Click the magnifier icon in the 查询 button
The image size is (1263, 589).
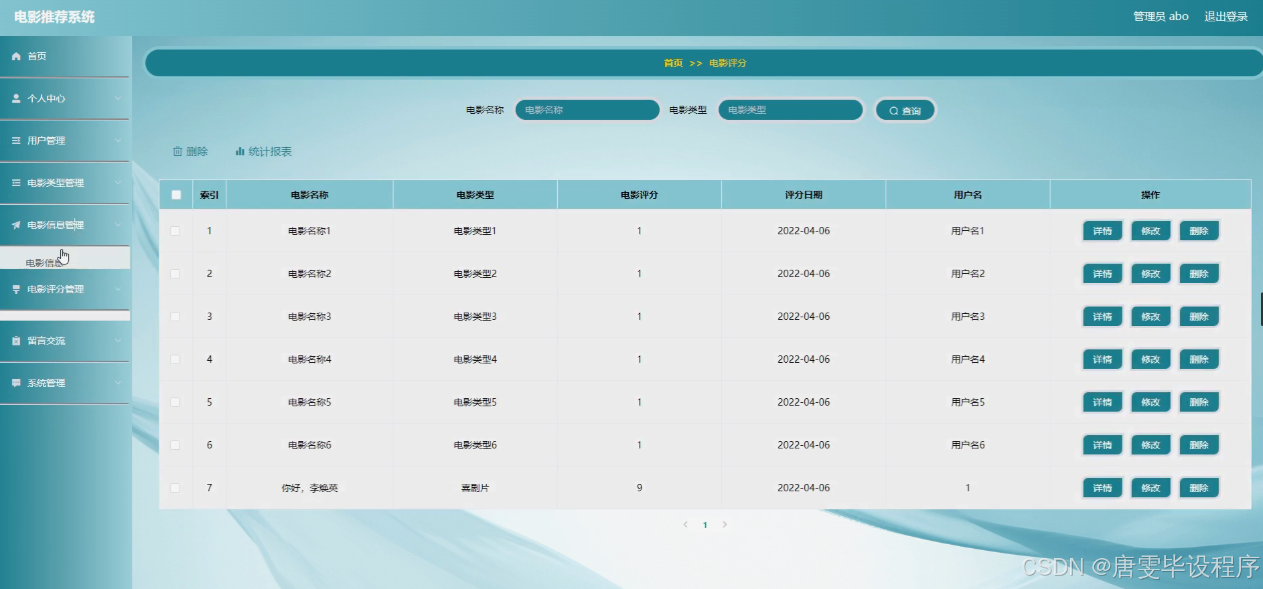coord(893,111)
